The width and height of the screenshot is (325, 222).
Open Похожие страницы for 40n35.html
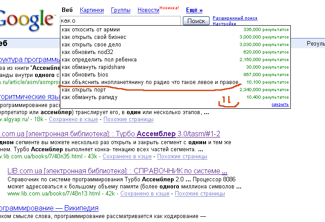tap(182, 157)
